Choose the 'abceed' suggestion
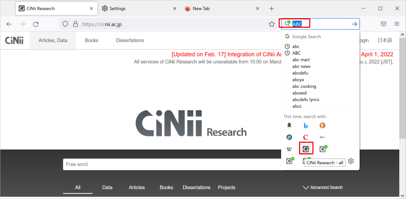The image size is (406, 199). pos(320,93)
